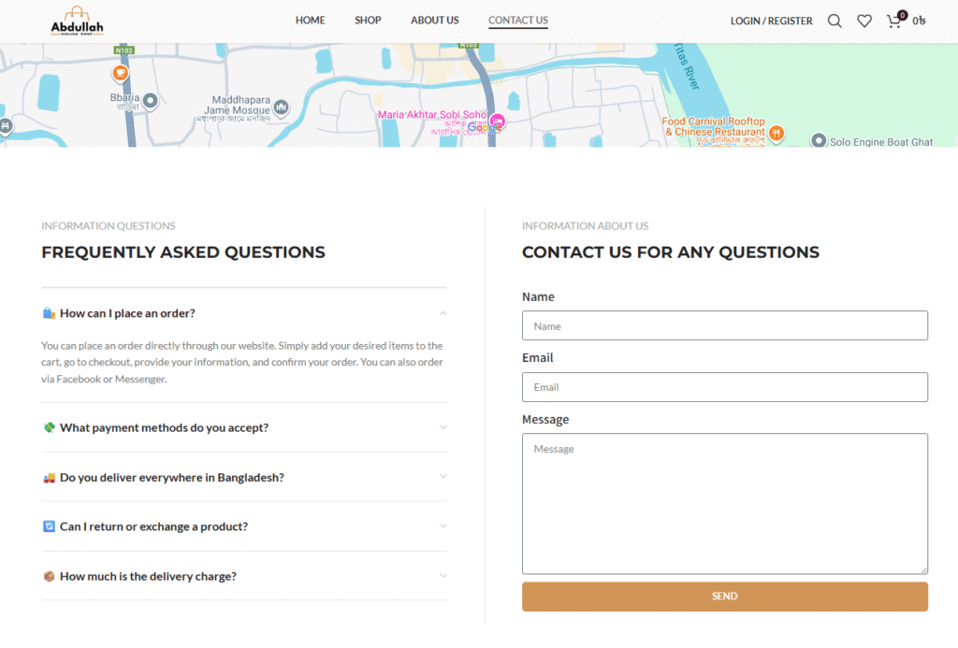Click into the Email input field
Screen dimensions: 958x648
(x=724, y=387)
